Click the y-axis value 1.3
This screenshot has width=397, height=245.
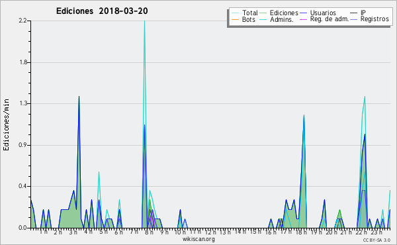(x=22, y=103)
